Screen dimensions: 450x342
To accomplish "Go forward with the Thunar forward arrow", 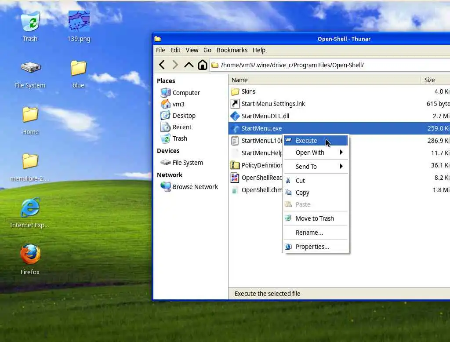I will (175, 65).
